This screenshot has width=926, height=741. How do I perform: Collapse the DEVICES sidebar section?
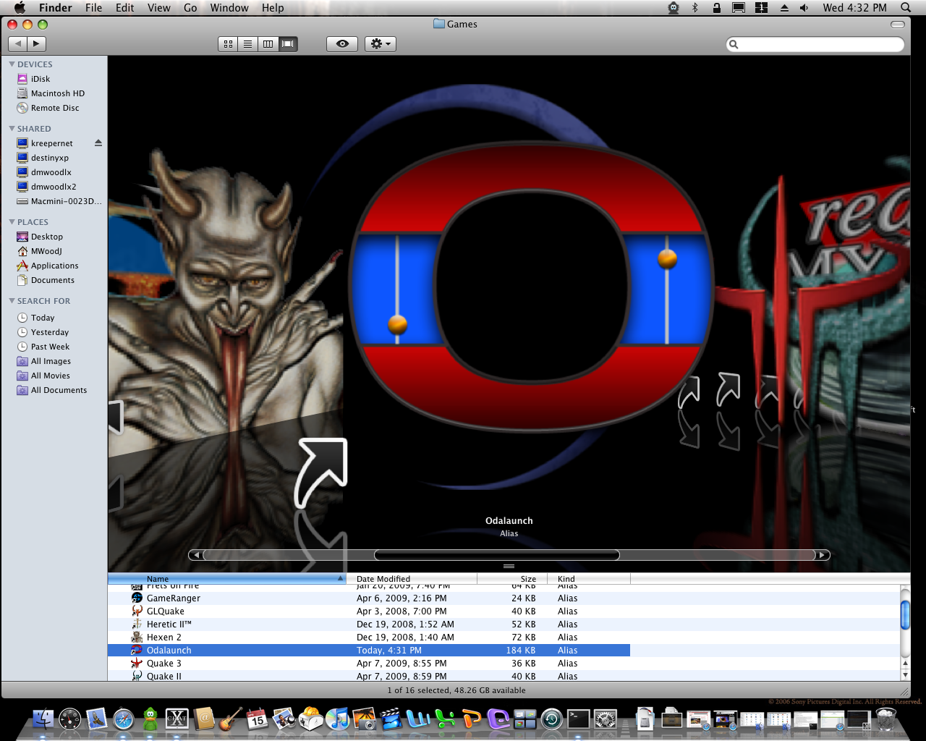click(x=12, y=64)
